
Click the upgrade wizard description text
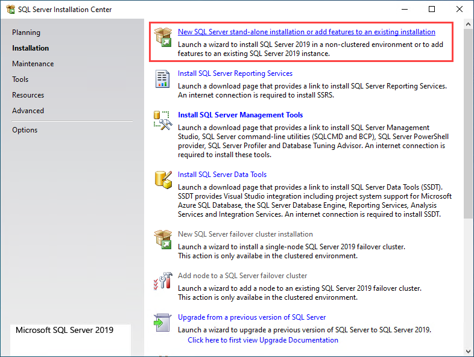tap(305, 330)
